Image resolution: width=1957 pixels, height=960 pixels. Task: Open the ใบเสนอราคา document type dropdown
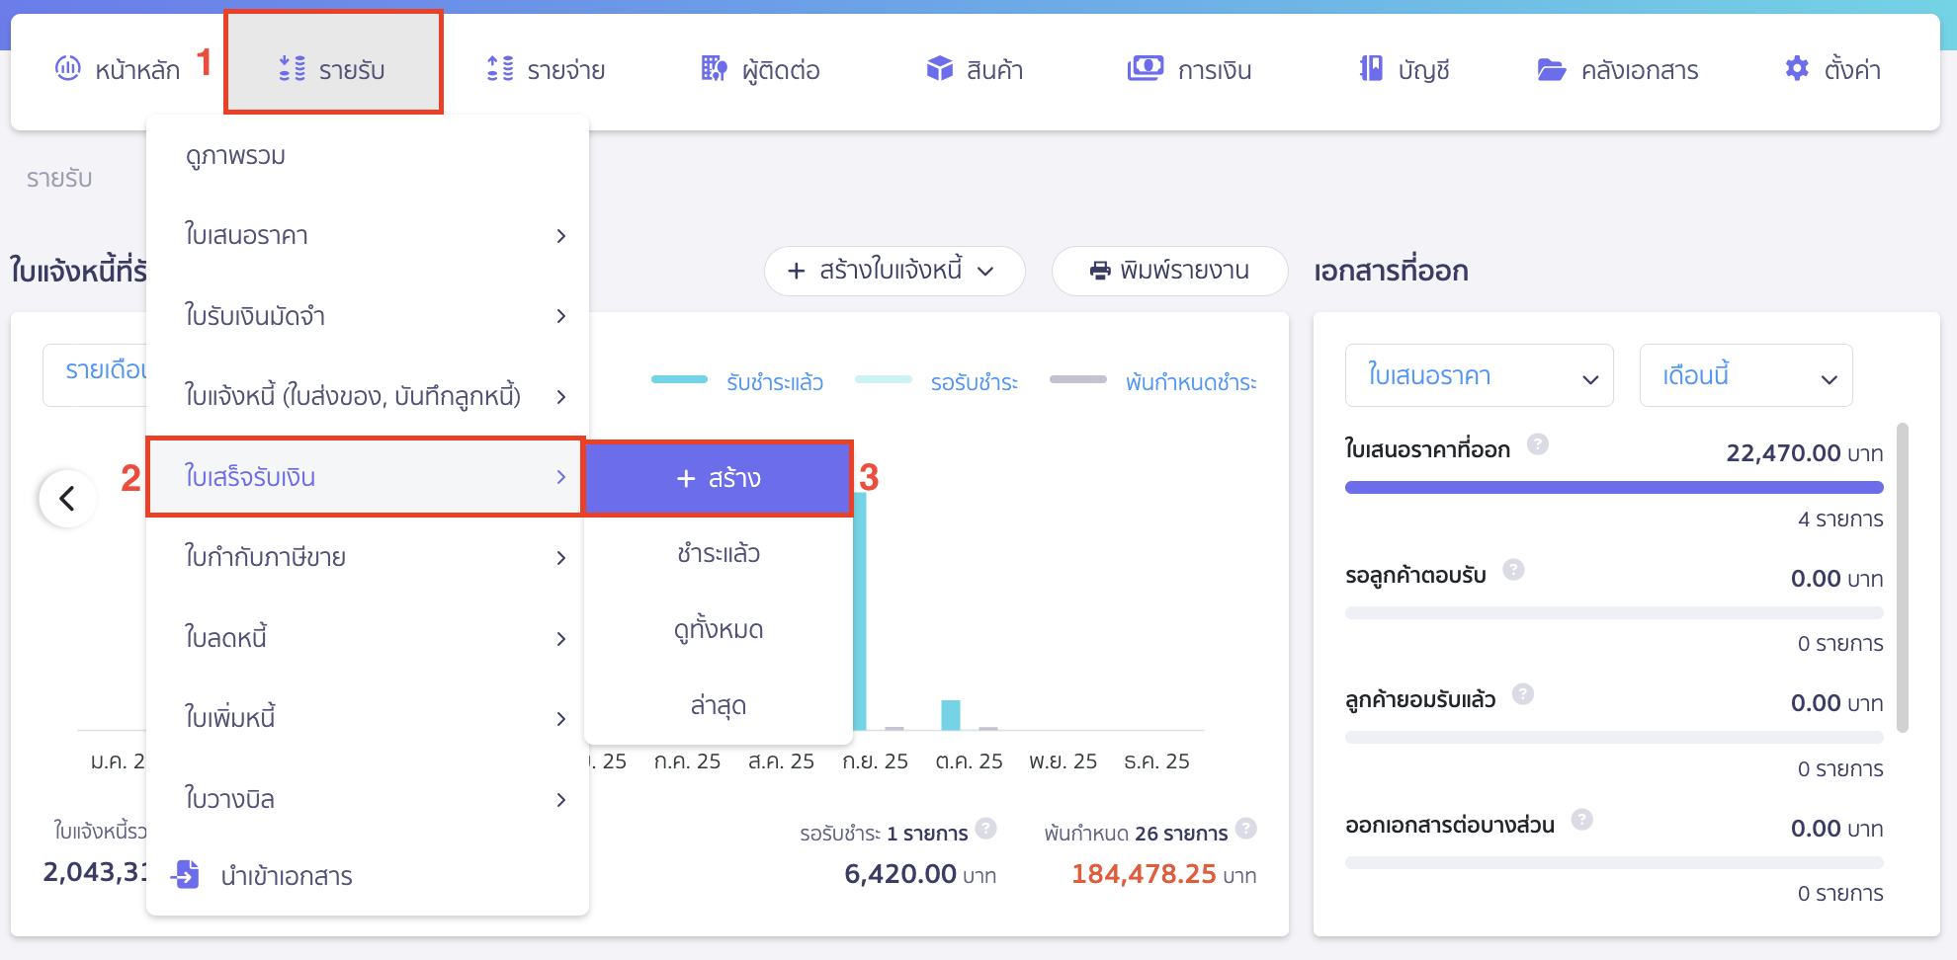click(x=1479, y=375)
